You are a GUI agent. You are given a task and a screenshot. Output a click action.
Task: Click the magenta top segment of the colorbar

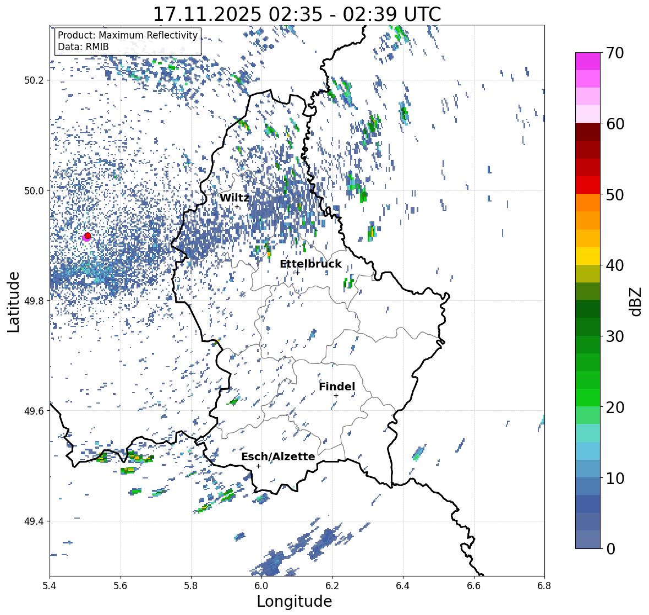(588, 61)
